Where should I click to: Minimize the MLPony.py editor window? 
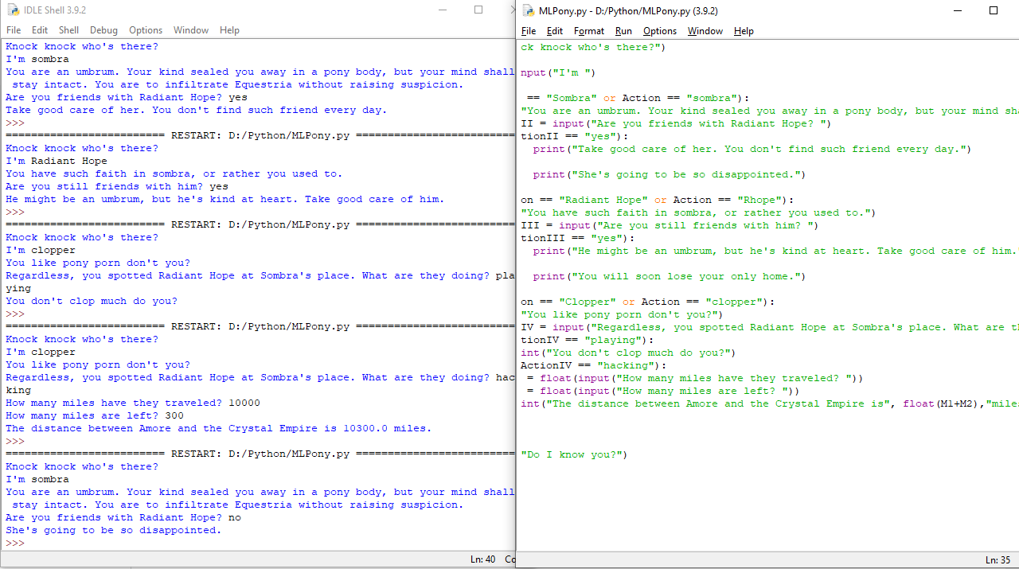tap(956, 10)
